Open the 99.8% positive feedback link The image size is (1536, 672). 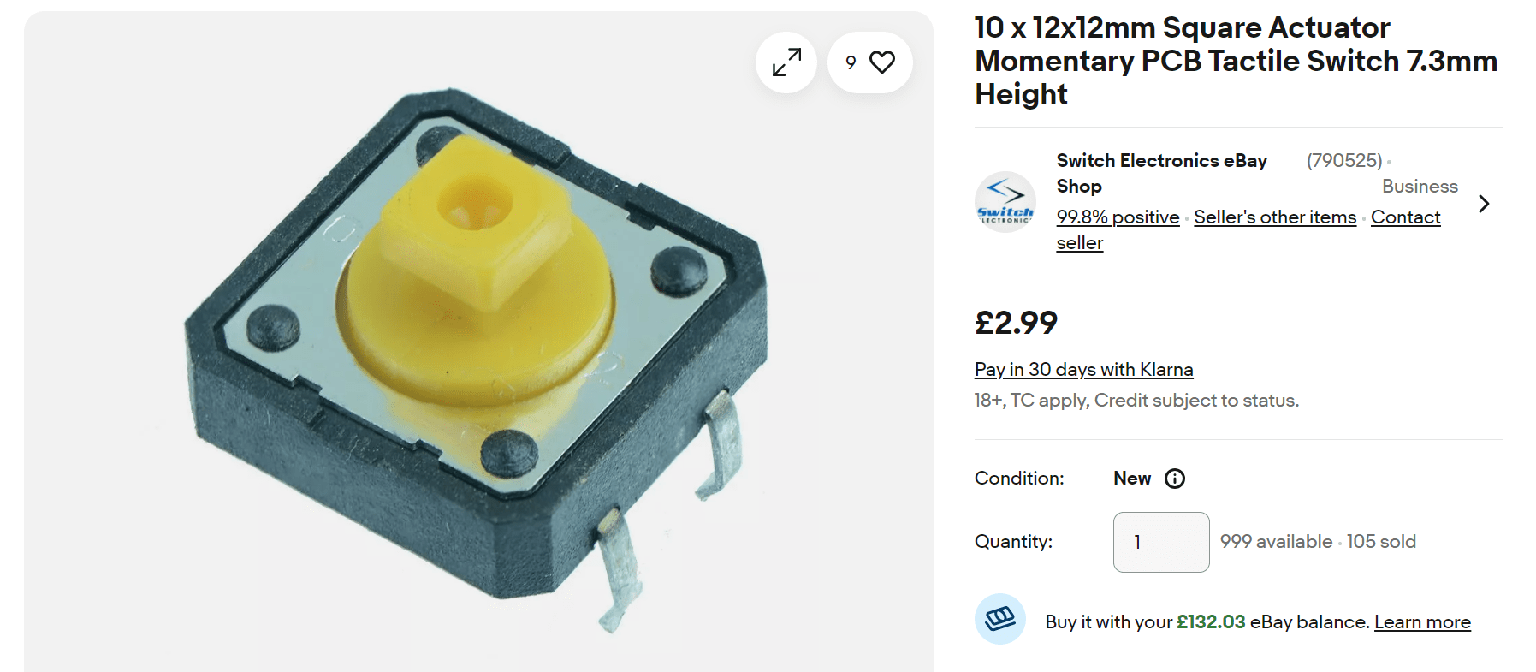1118,217
